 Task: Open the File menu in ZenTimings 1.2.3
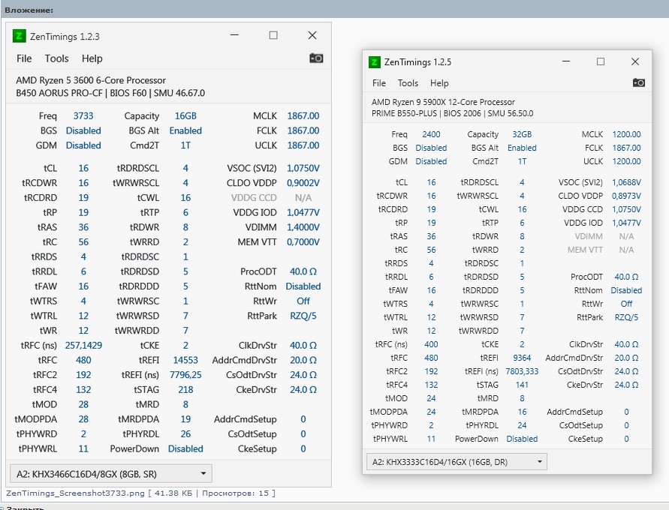pyautogui.click(x=24, y=58)
